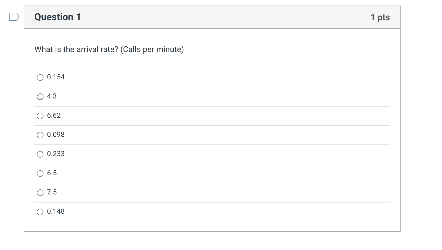Click the answer label text 0.098
Screen dimensions: 442x250
[x=56, y=135]
